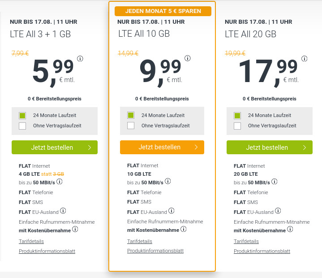Select Ohne Vertragslaufzeit for LTE All 3 + 1 GB
This screenshot has width=322, height=278.
pos(23,126)
